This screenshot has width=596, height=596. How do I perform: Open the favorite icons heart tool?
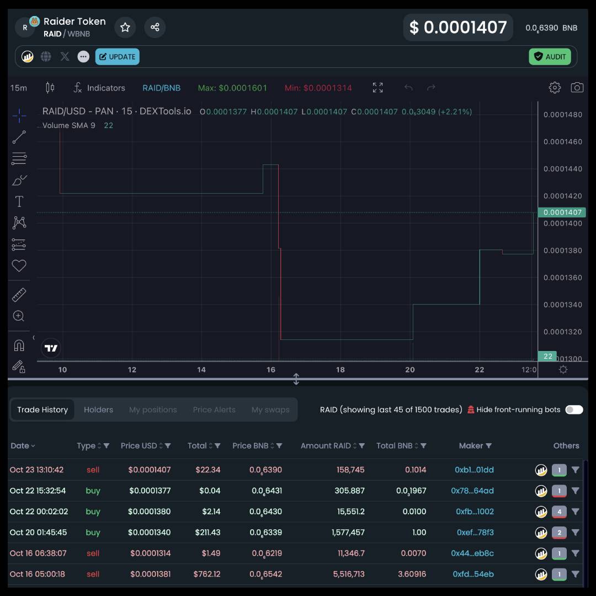click(19, 265)
